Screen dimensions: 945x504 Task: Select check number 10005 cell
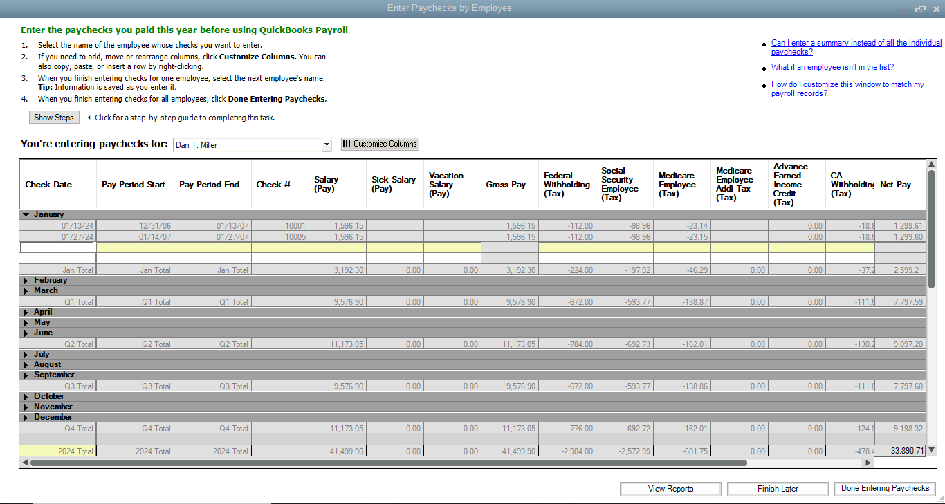pos(280,236)
